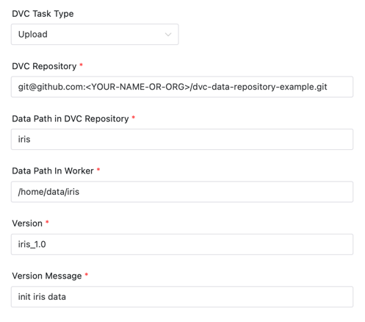Click the 'DVC Task Type' label
The width and height of the screenshot is (365, 322).
tap(43, 14)
